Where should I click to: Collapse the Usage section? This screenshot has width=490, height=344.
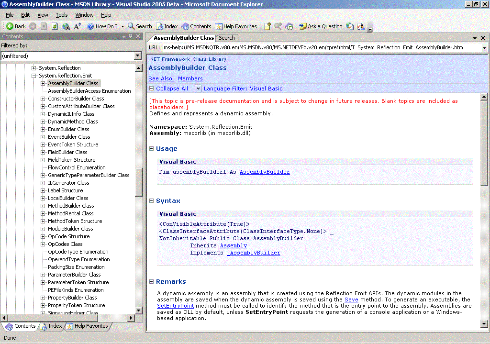(152, 148)
